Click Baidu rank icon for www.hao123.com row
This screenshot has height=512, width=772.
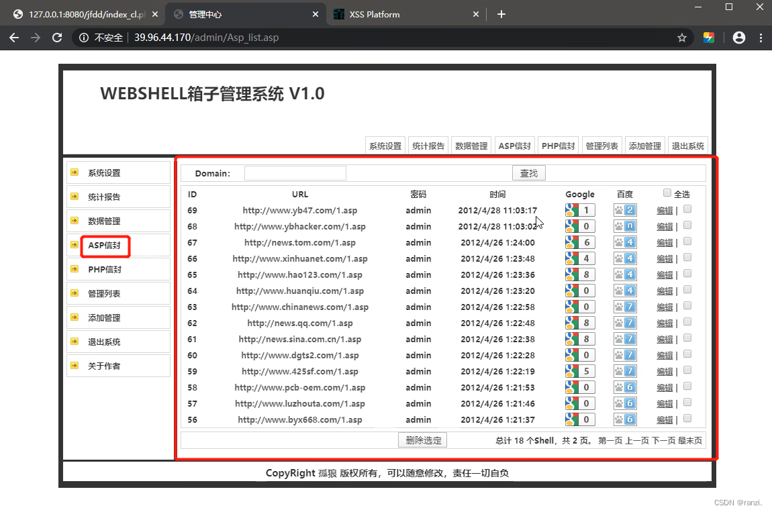tap(625, 274)
